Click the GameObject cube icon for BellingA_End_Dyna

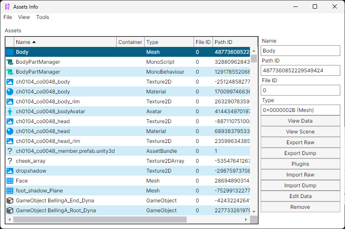click(10, 201)
